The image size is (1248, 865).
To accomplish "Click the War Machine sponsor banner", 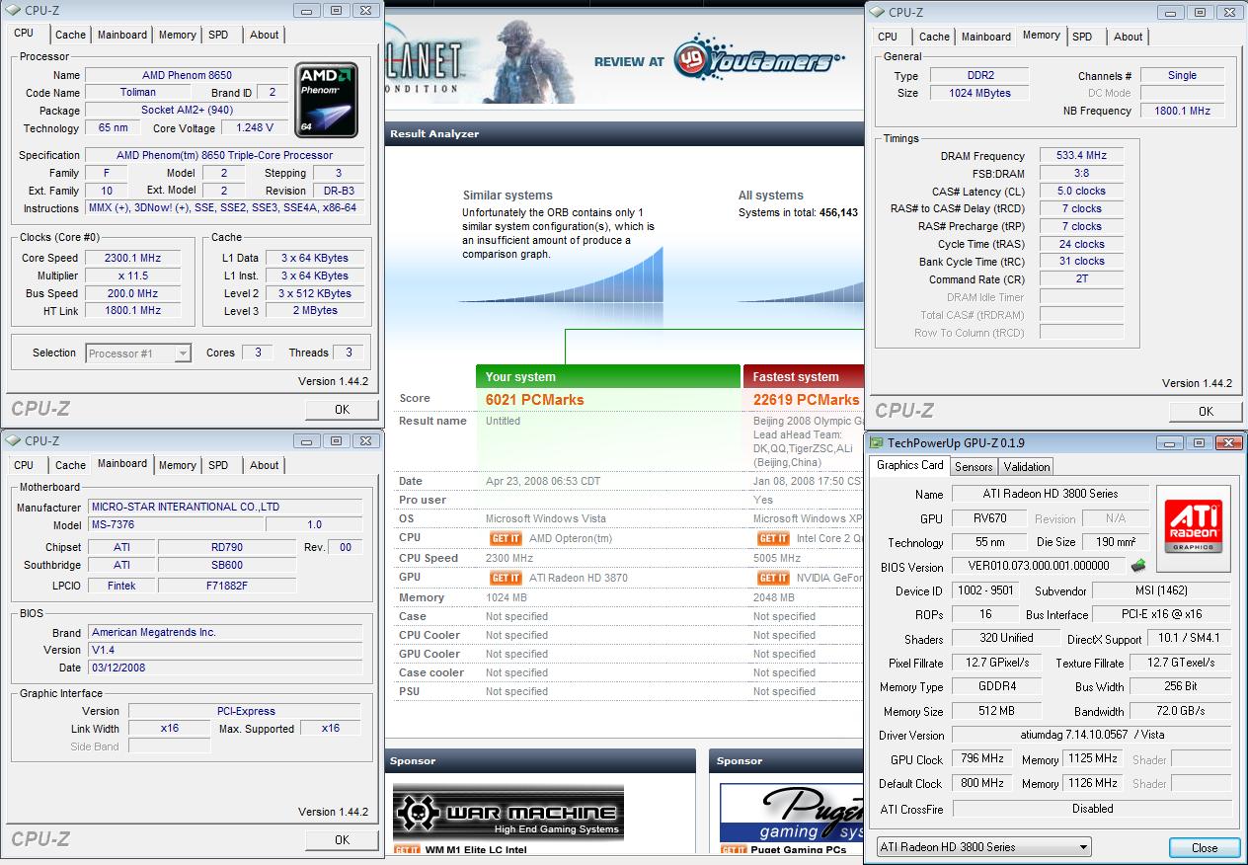I will pyautogui.click(x=508, y=812).
